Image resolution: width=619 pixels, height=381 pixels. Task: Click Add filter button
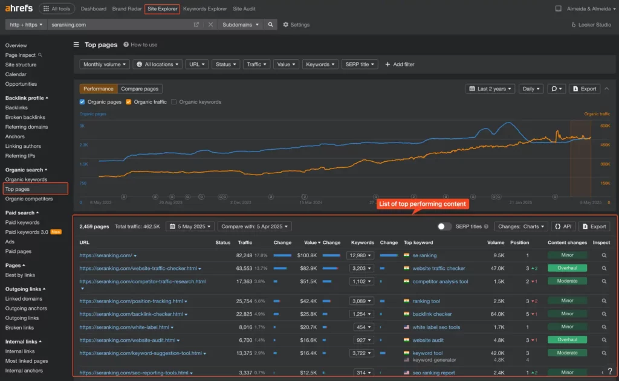[x=400, y=64]
